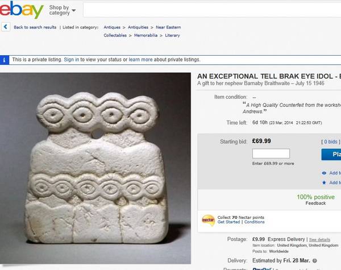Click See details for postage
The height and width of the screenshot is (270, 341).
pyautogui.click(x=319, y=240)
